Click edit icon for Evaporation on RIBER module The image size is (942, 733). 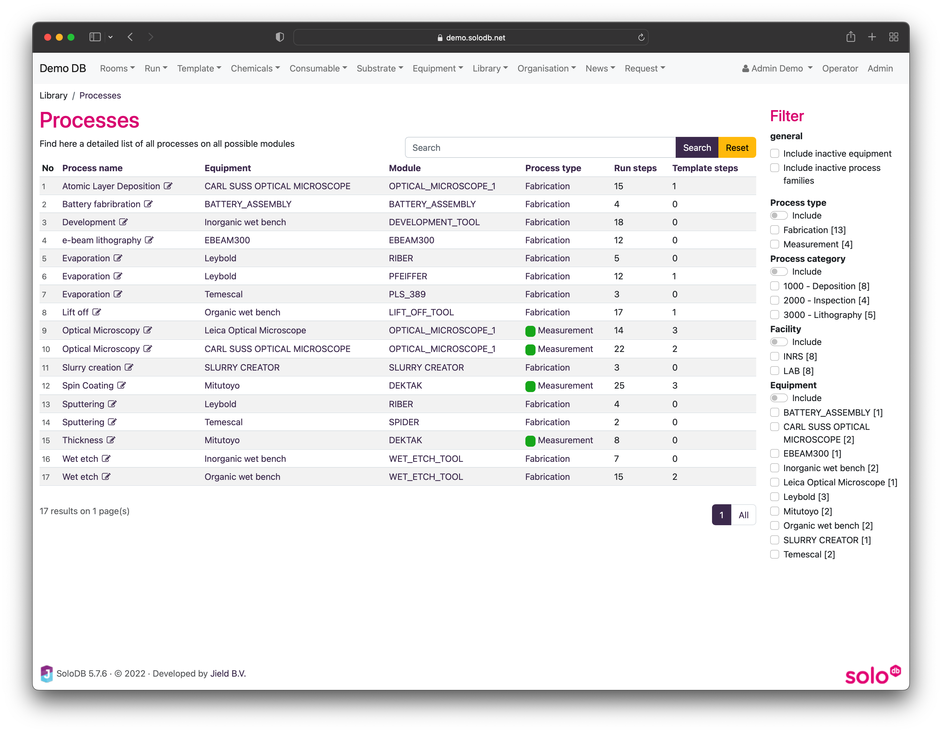pos(118,258)
